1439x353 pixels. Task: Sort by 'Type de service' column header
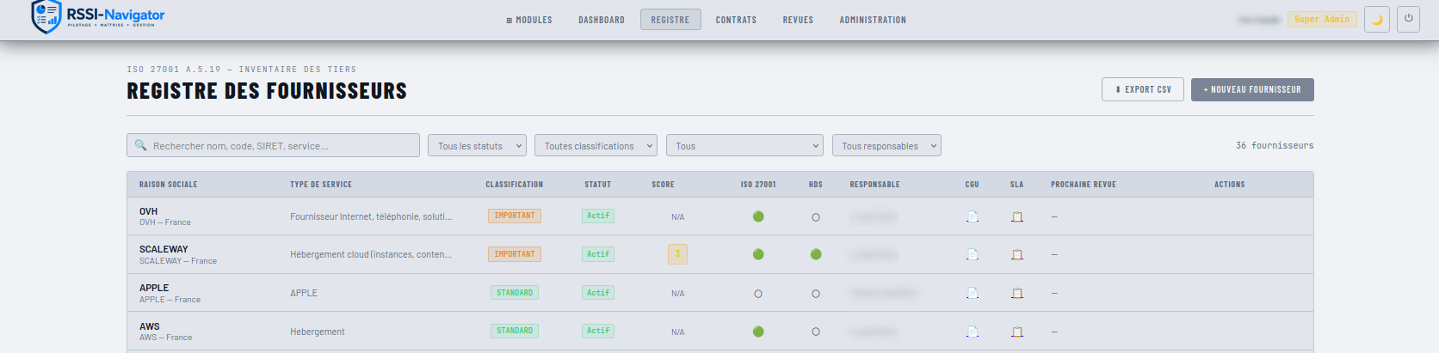[321, 185]
